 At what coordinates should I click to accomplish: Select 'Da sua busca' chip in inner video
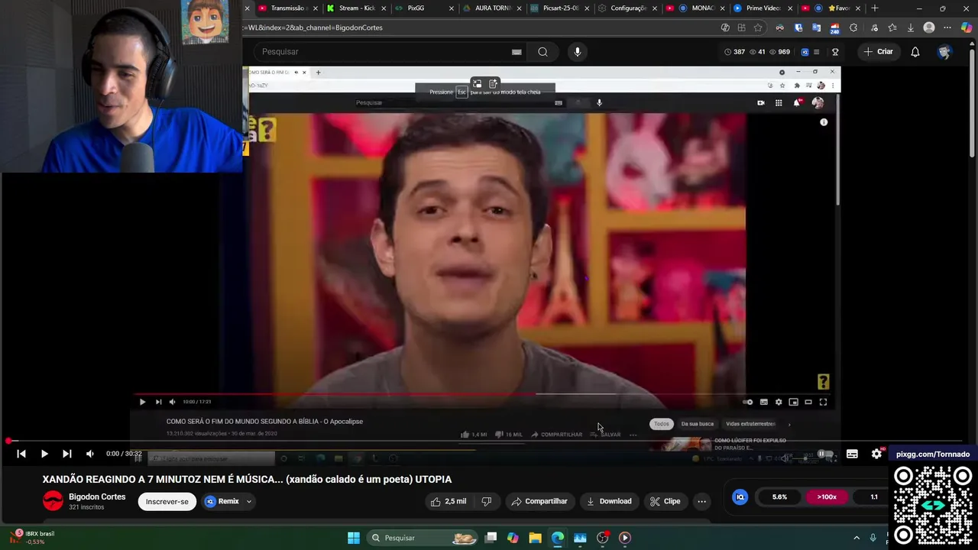[697, 424]
